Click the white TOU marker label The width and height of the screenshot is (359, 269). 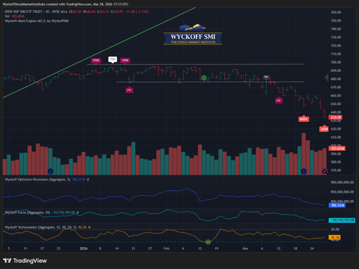(x=113, y=59)
